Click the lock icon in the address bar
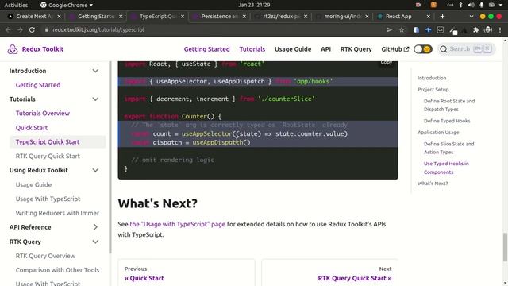The width and height of the screenshot is (508, 286). tap(47, 30)
